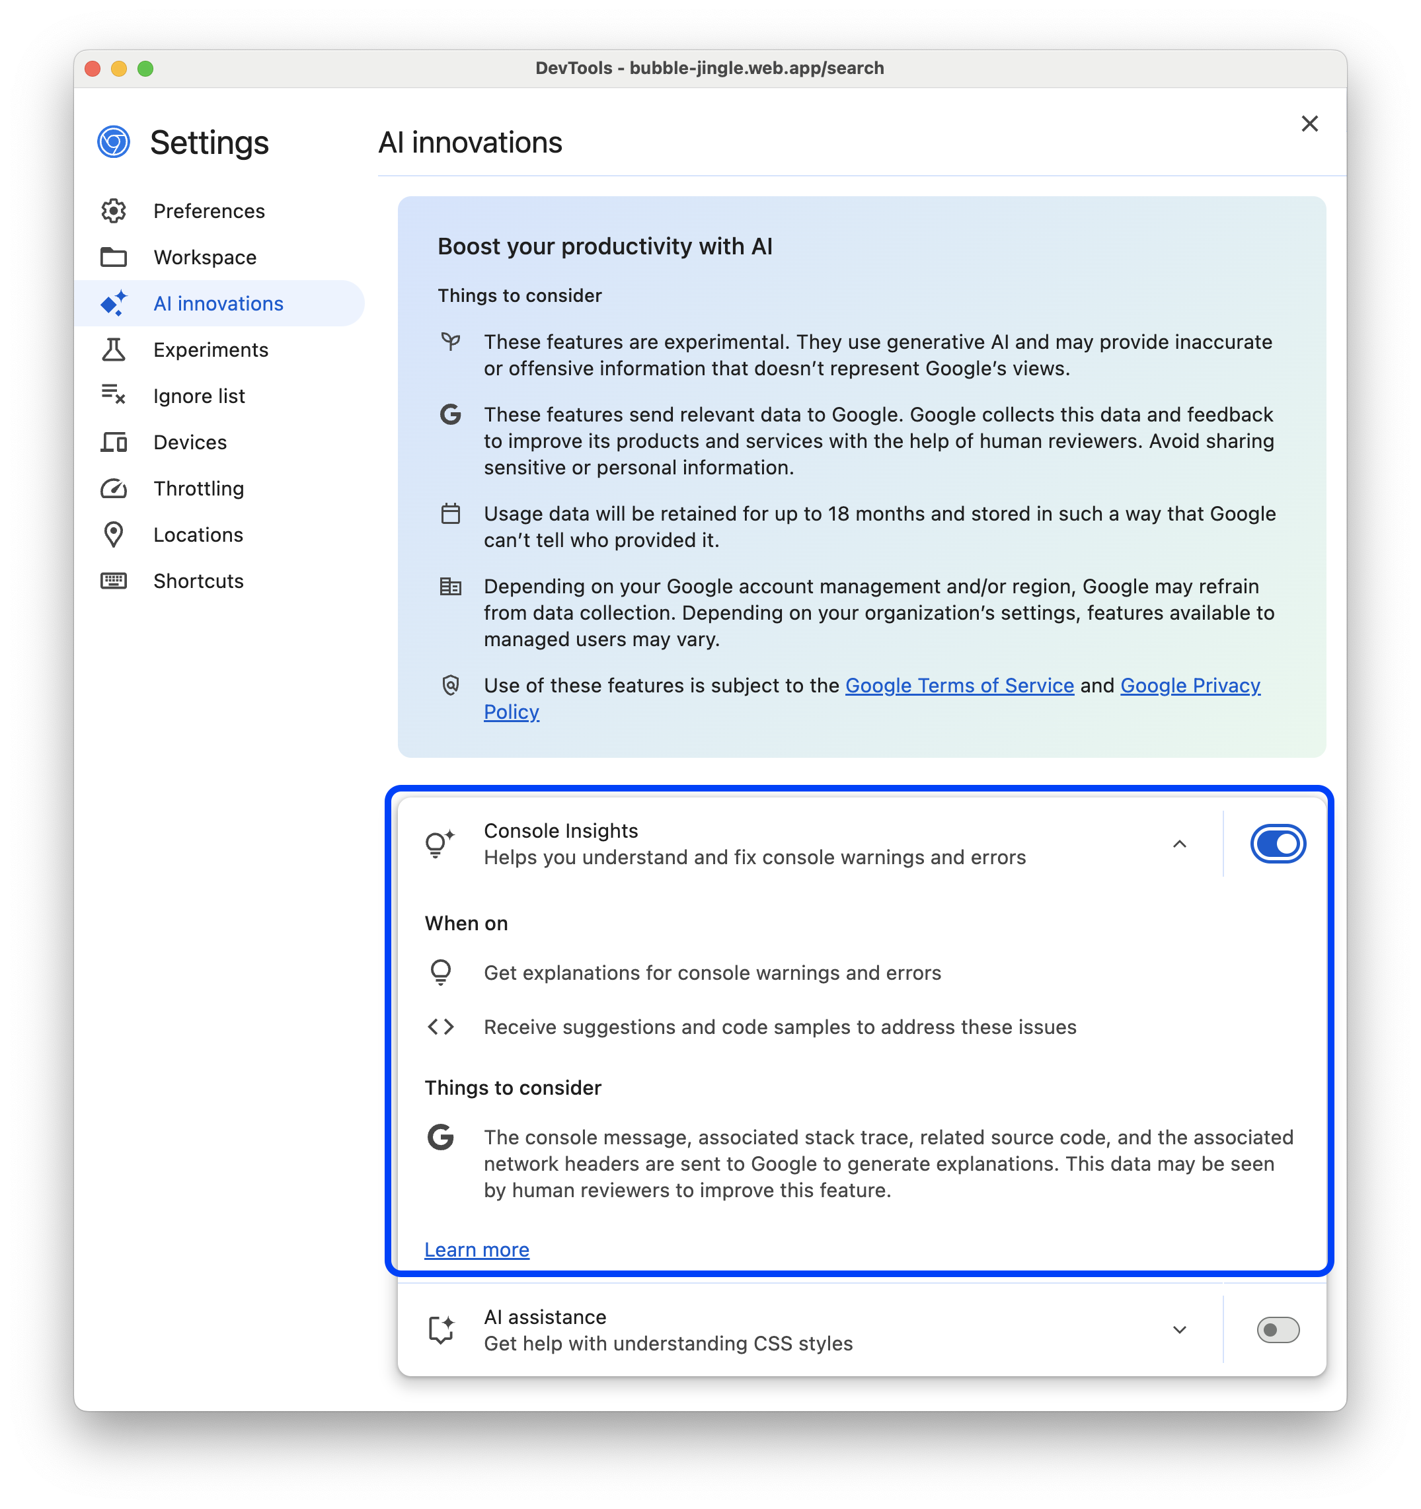
Task: Click the Devices panel icon
Action: click(115, 442)
